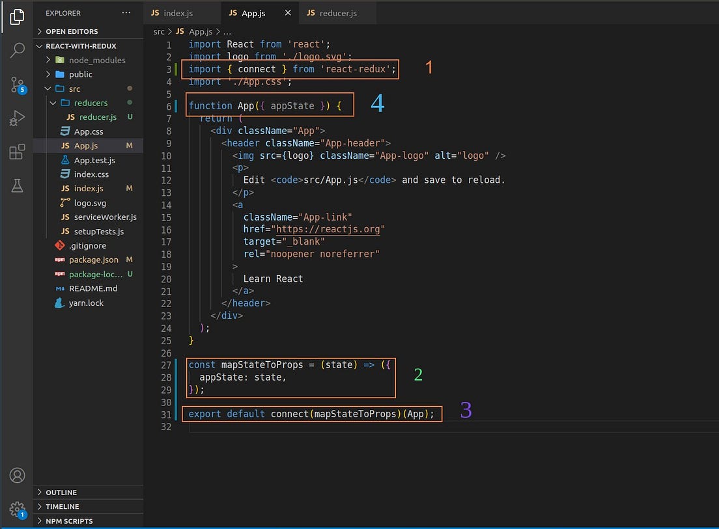This screenshot has height=529, width=719.
Task: Click the src breadcrumb above the editor
Action: tap(159, 31)
